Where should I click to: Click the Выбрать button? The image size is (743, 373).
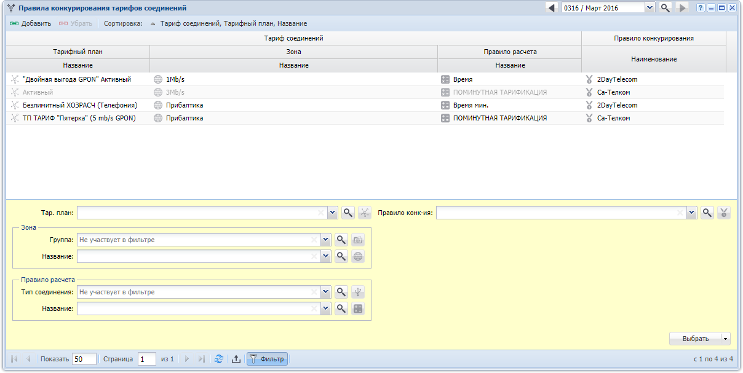(696, 339)
